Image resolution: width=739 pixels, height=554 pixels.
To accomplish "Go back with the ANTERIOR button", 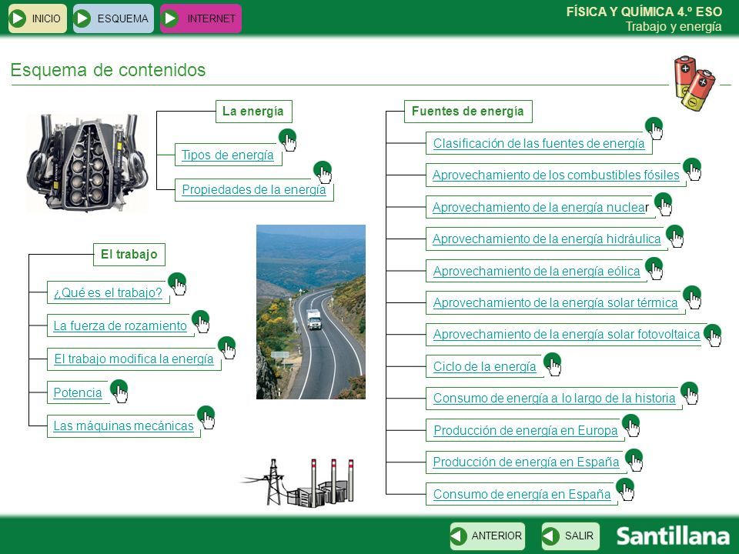I will (x=487, y=536).
